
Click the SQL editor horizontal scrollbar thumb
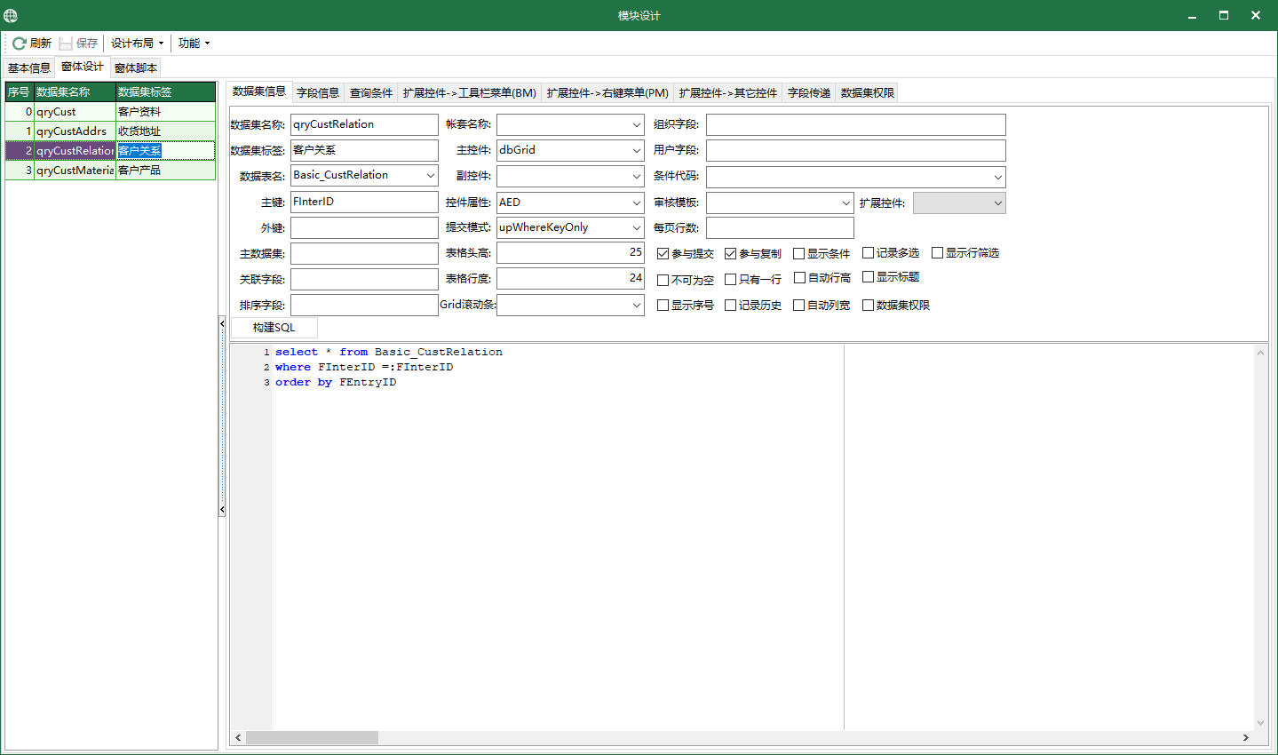tap(312, 738)
